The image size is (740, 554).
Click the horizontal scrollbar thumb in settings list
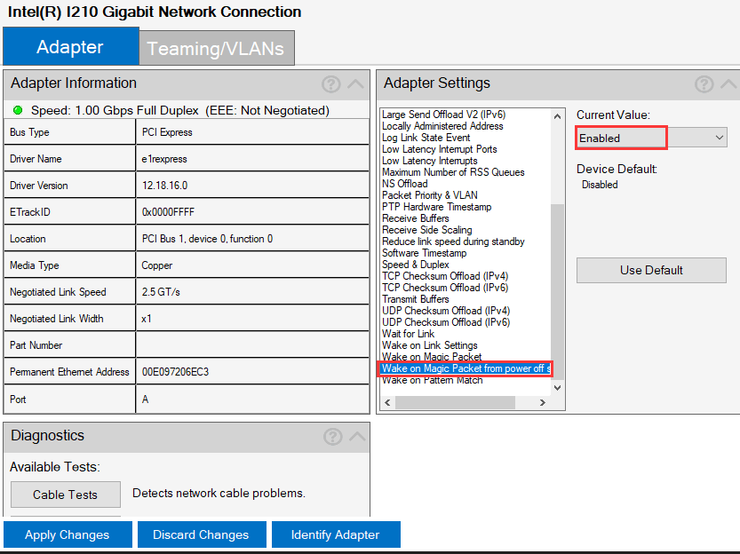coord(455,403)
